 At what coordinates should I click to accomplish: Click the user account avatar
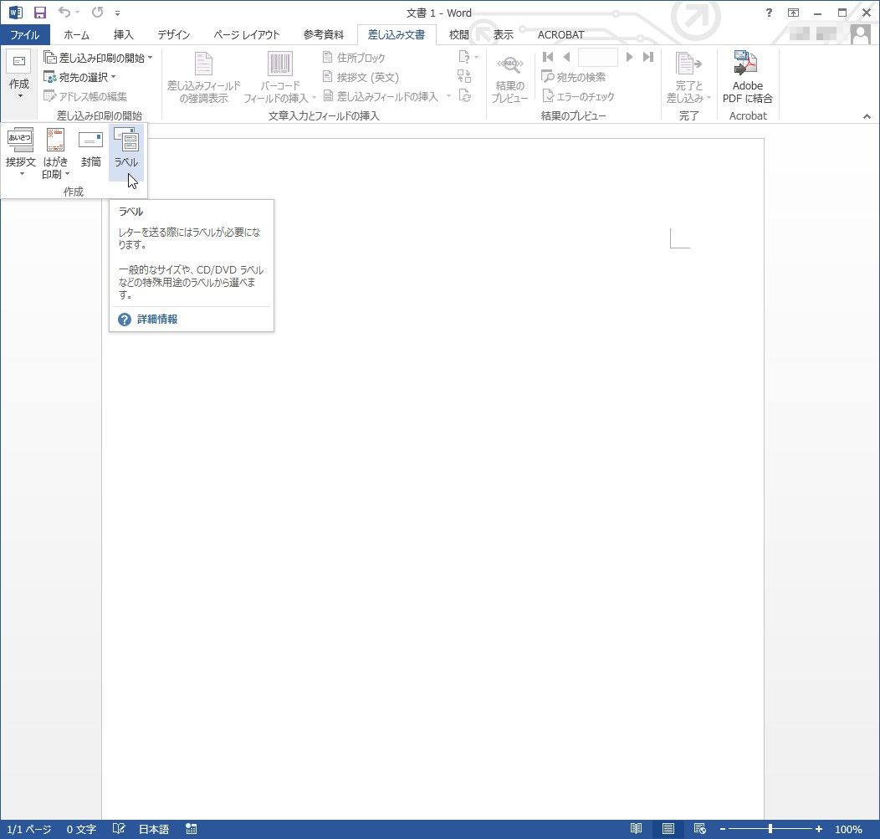pyautogui.click(x=861, y=34)
